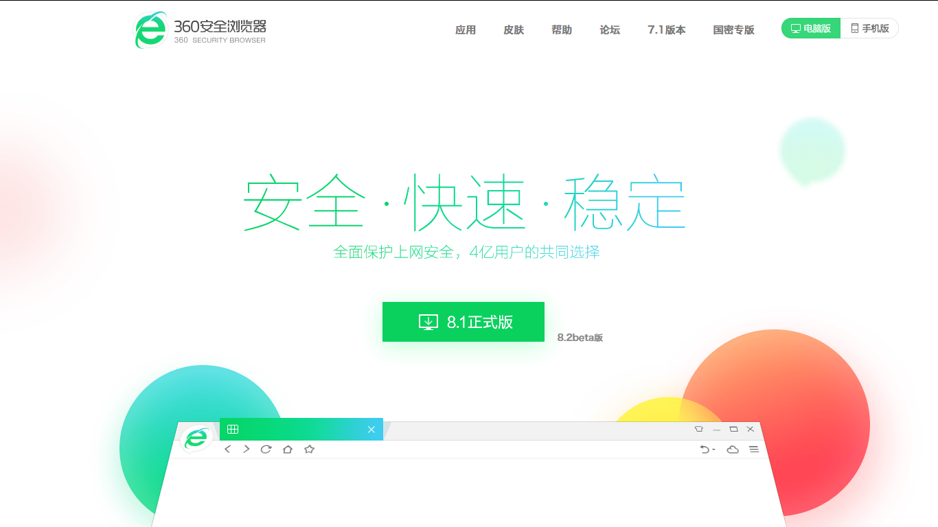Click the 安全·快速·稳定 headline
The width and height of the screenshot is (938, 527).
click(x=464, y=202)
